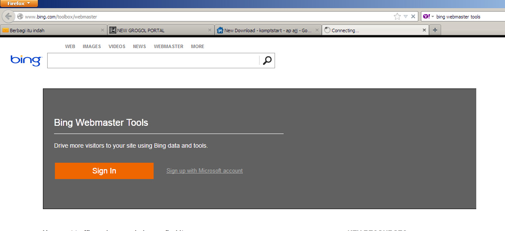Viewport: 505px width, 231px height.
Task: Open VIDEOS in the Bing navigation
Action: coord(117,46)
